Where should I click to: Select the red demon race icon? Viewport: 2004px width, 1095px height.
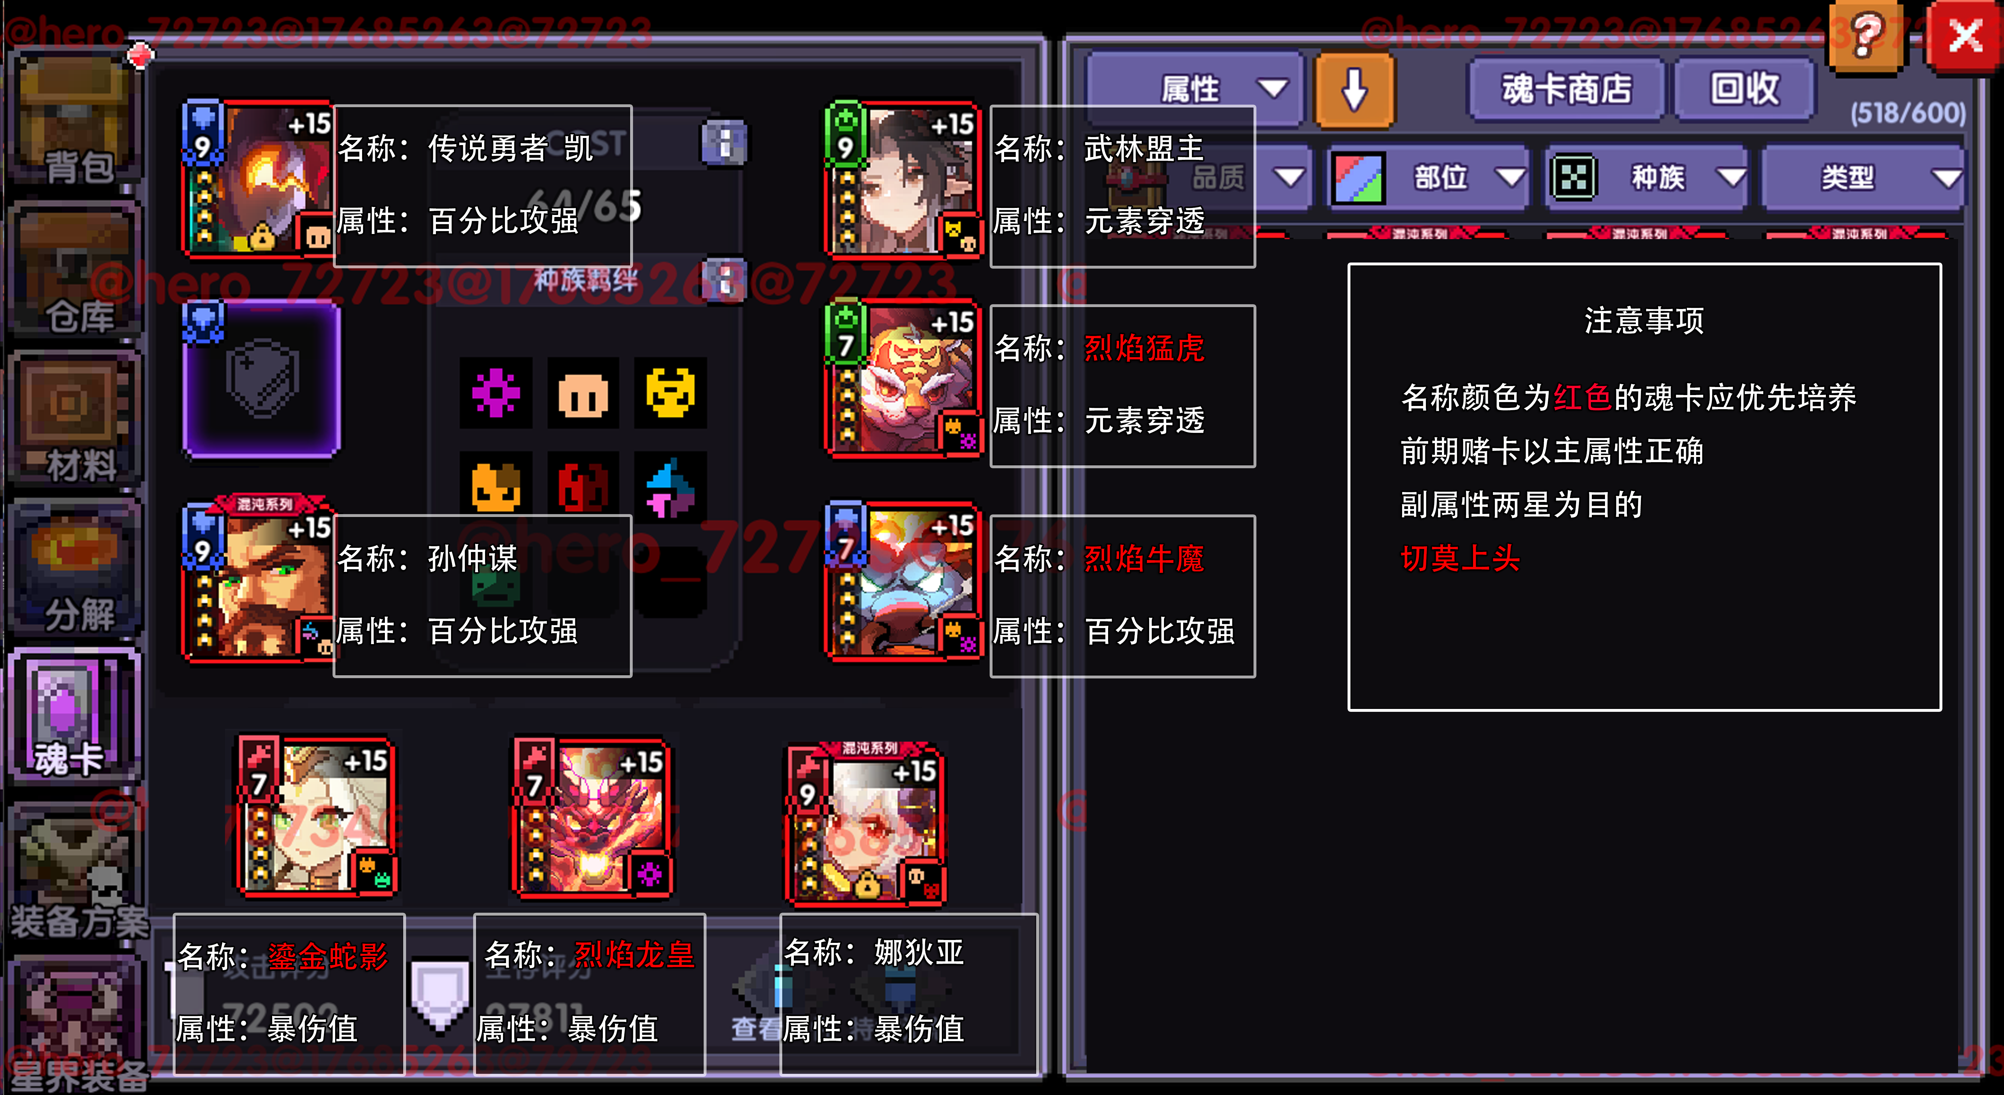[x=583, y=487]
